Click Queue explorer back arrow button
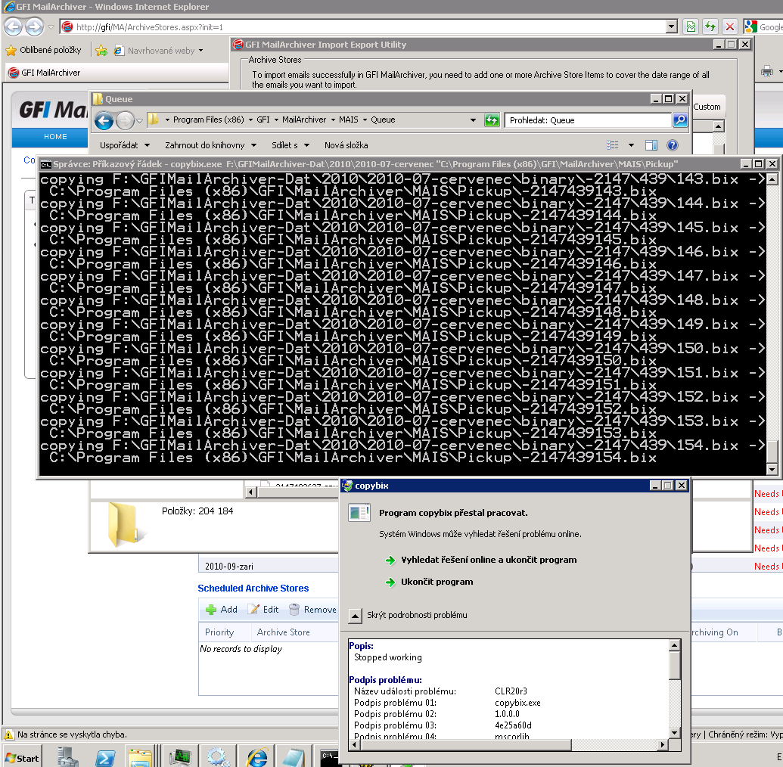The image size is (783, 767). pyautogui.click(x=104, y=120)
